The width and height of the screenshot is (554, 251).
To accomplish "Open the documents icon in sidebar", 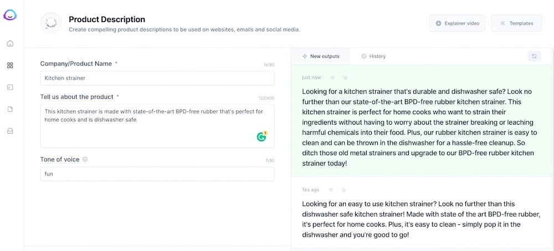I will (10, 109).
